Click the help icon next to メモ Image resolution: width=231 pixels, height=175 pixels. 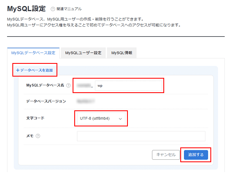pos(38,136)
